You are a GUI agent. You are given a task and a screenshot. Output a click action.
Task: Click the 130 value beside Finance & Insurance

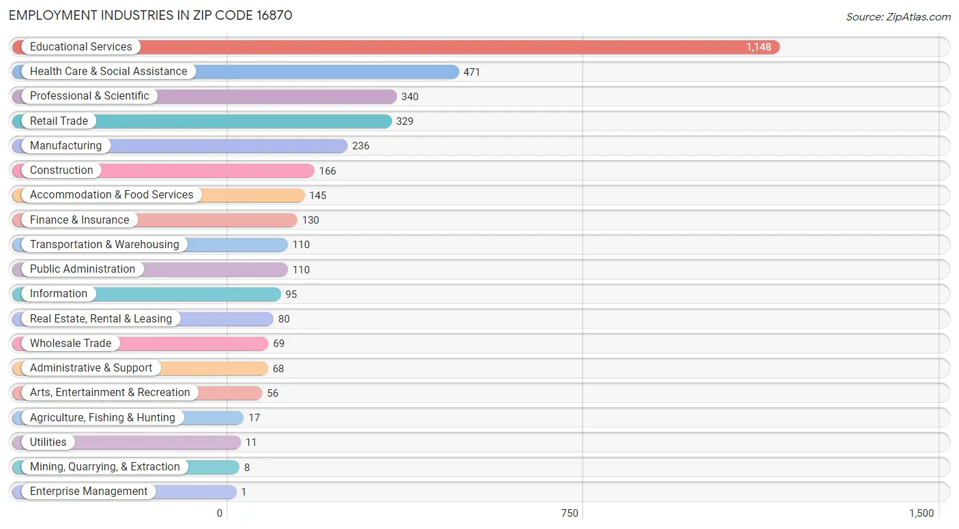(310, 220)
